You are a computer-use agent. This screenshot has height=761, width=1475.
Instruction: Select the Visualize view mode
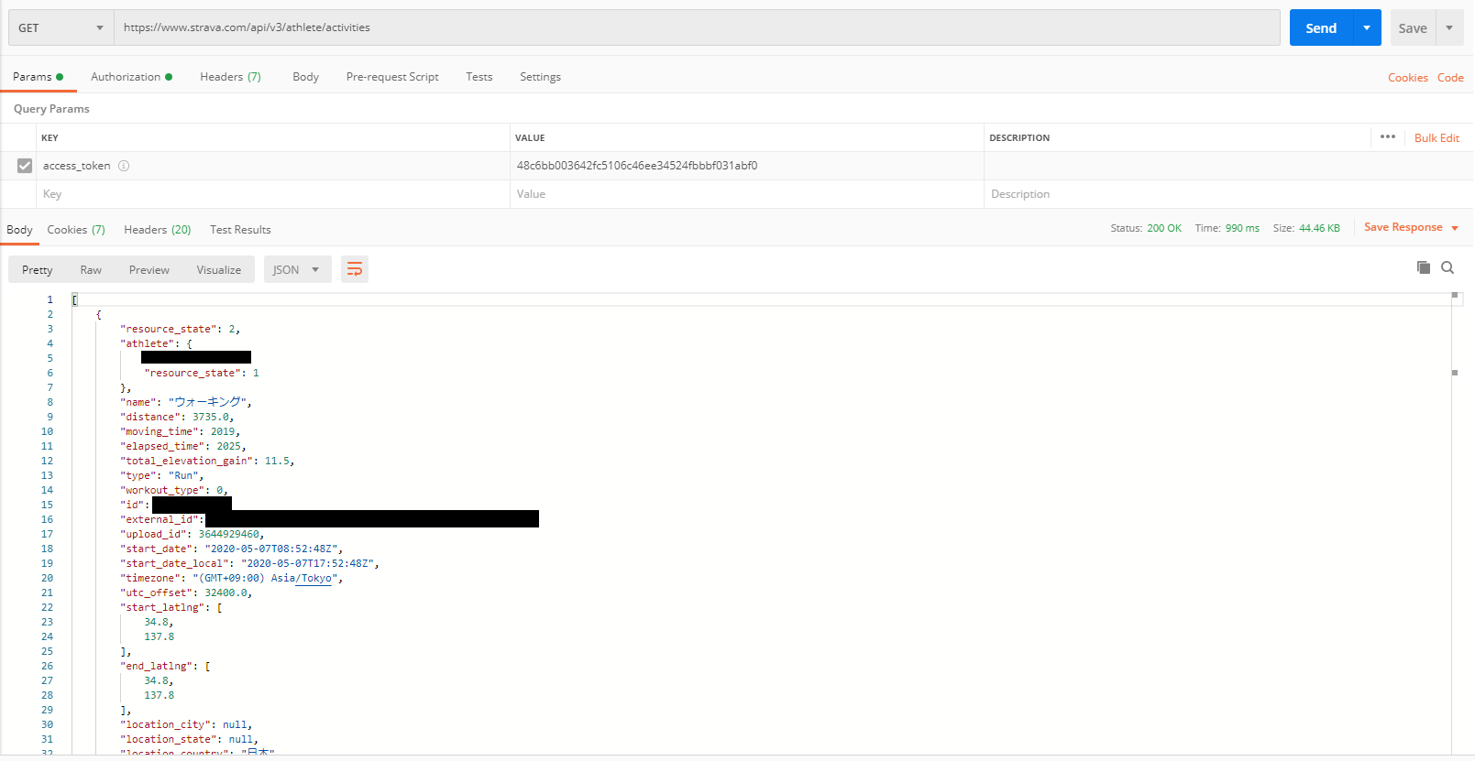pyautogui.click(x=219, y=269)
